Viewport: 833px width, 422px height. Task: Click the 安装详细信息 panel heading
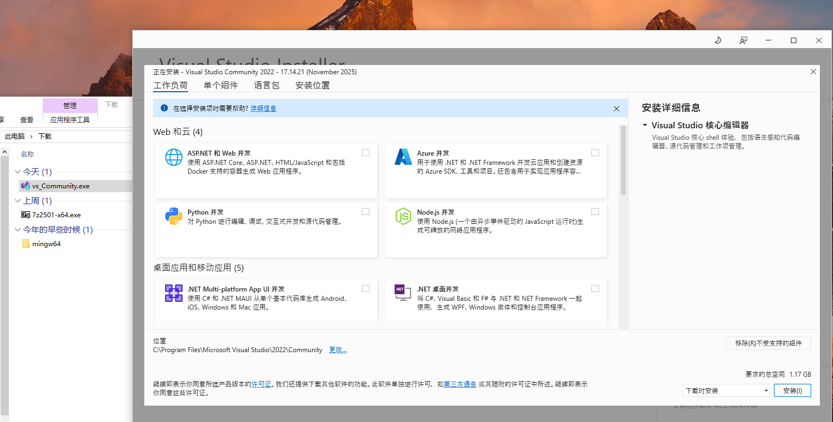[x=671, y=108]
